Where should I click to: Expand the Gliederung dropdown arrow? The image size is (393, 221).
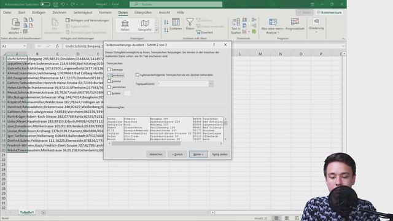coord(316,32)
